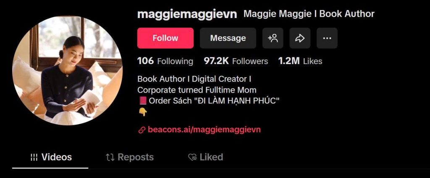
Task: View the 97.2K Followers list
Action: 236,61
